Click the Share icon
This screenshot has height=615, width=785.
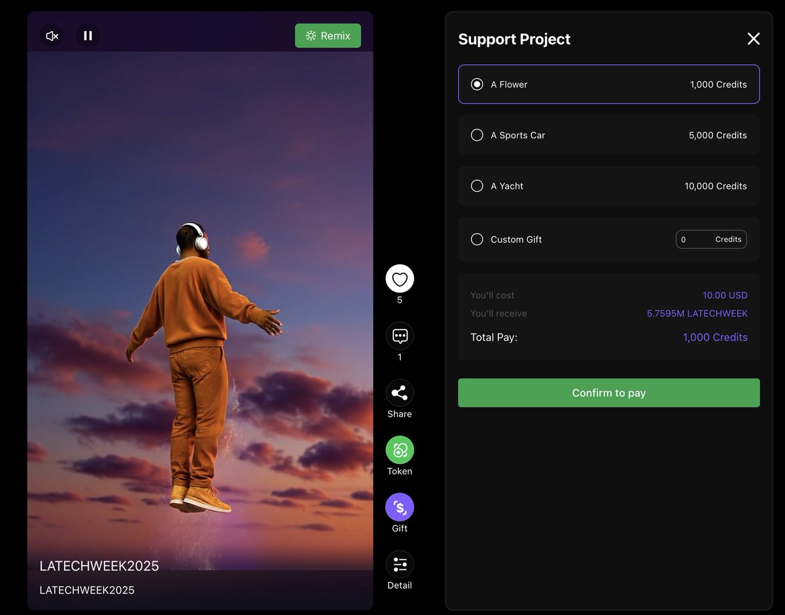399,393
